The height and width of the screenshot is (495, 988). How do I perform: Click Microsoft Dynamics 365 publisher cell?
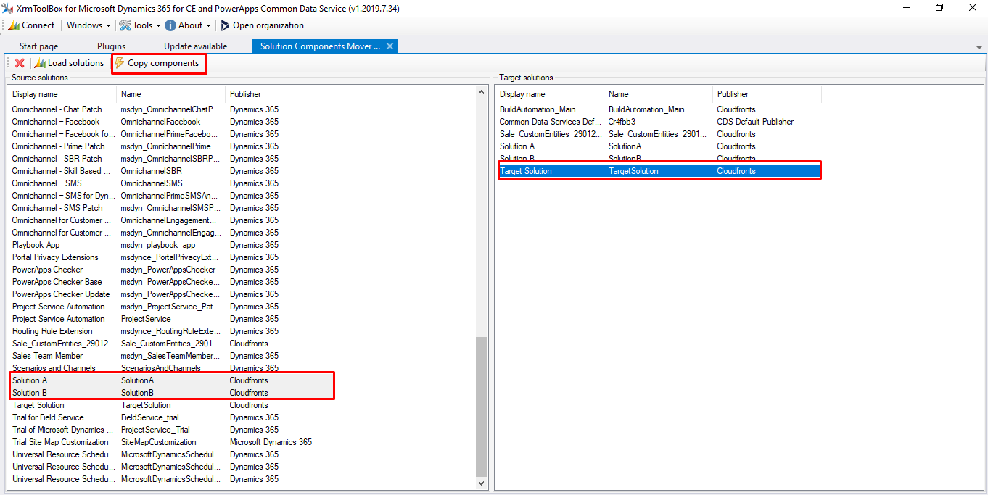click(x=271, y=442)
